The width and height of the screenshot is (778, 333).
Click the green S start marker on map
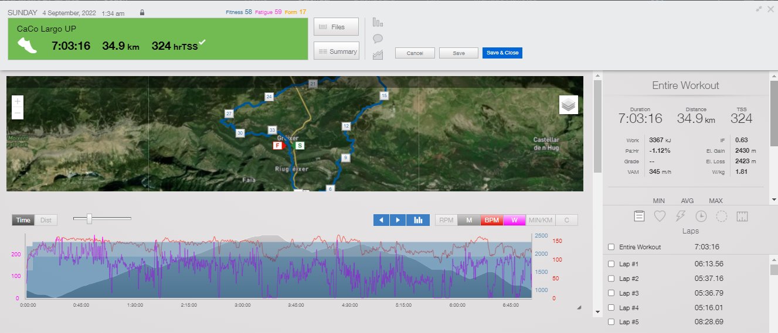[300, 145]
